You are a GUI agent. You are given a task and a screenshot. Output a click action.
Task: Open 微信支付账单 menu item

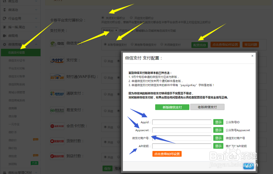[x=17, y=77]
